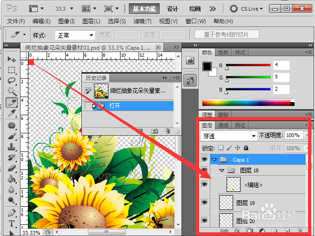Viewport: 315px width, 236px height.
Task: Switch to 基本功能 workspace
Action: pos(144,9)
